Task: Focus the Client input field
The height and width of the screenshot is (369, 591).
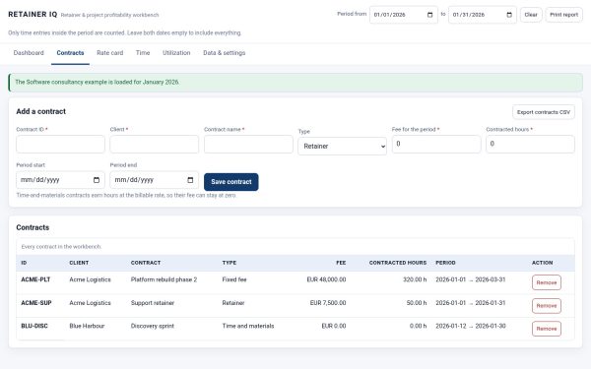Action: [155, 145]
